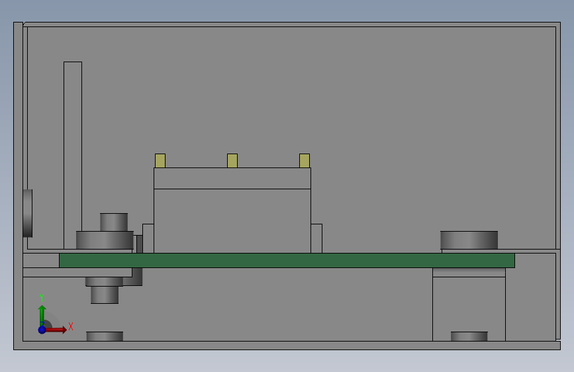Screen dimensions: 574x372
Task: Select the short cylinder inside the right support block
Action: 469,336
